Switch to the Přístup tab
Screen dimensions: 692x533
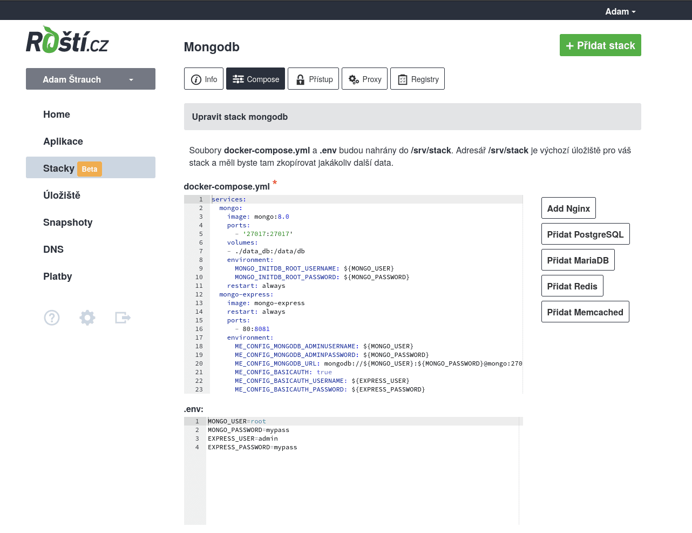(x=314, y=79)
